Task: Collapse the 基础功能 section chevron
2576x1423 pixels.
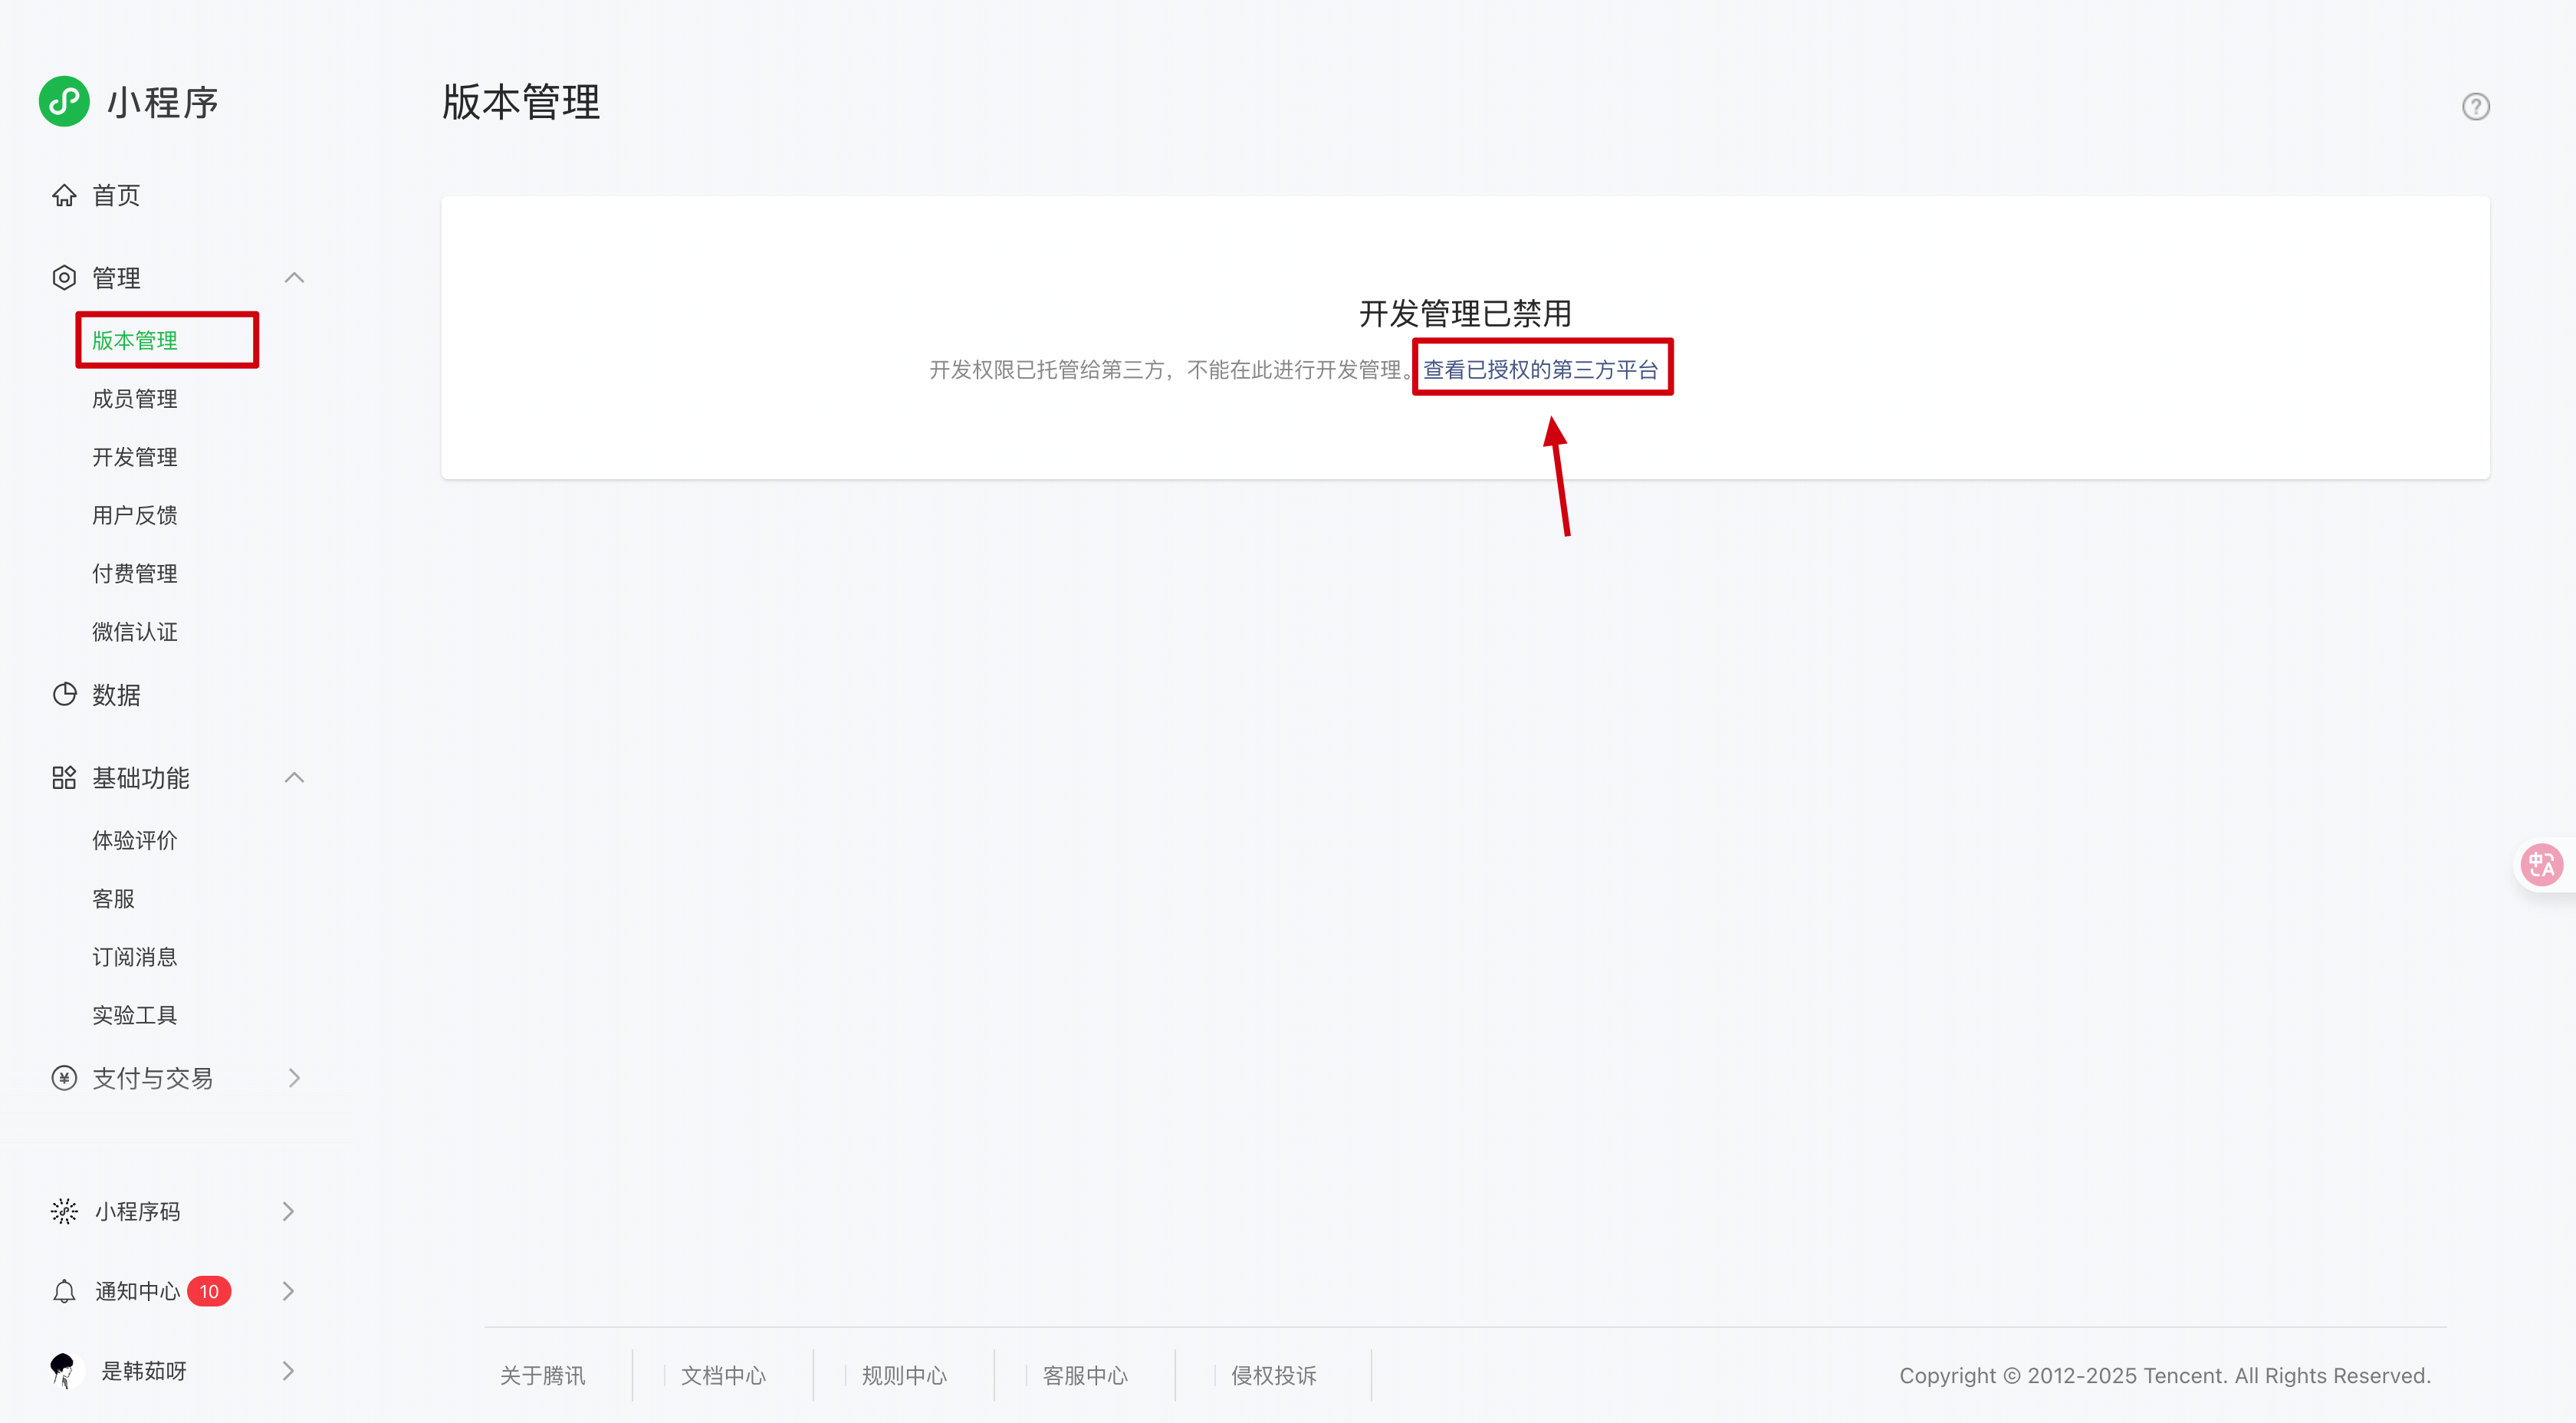Action: tap(294, 777)
